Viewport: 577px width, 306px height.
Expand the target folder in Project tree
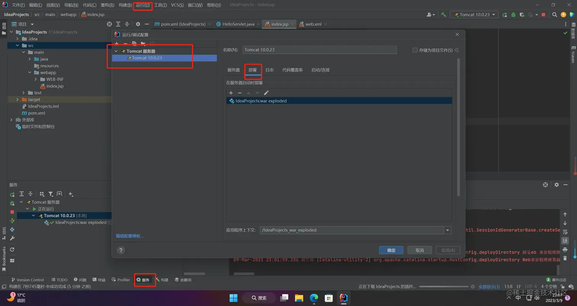click(18, 100)
